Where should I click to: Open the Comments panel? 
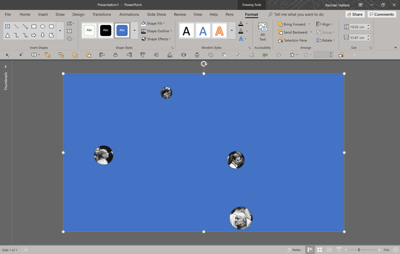pyautogui.click(x=381, y=14)
